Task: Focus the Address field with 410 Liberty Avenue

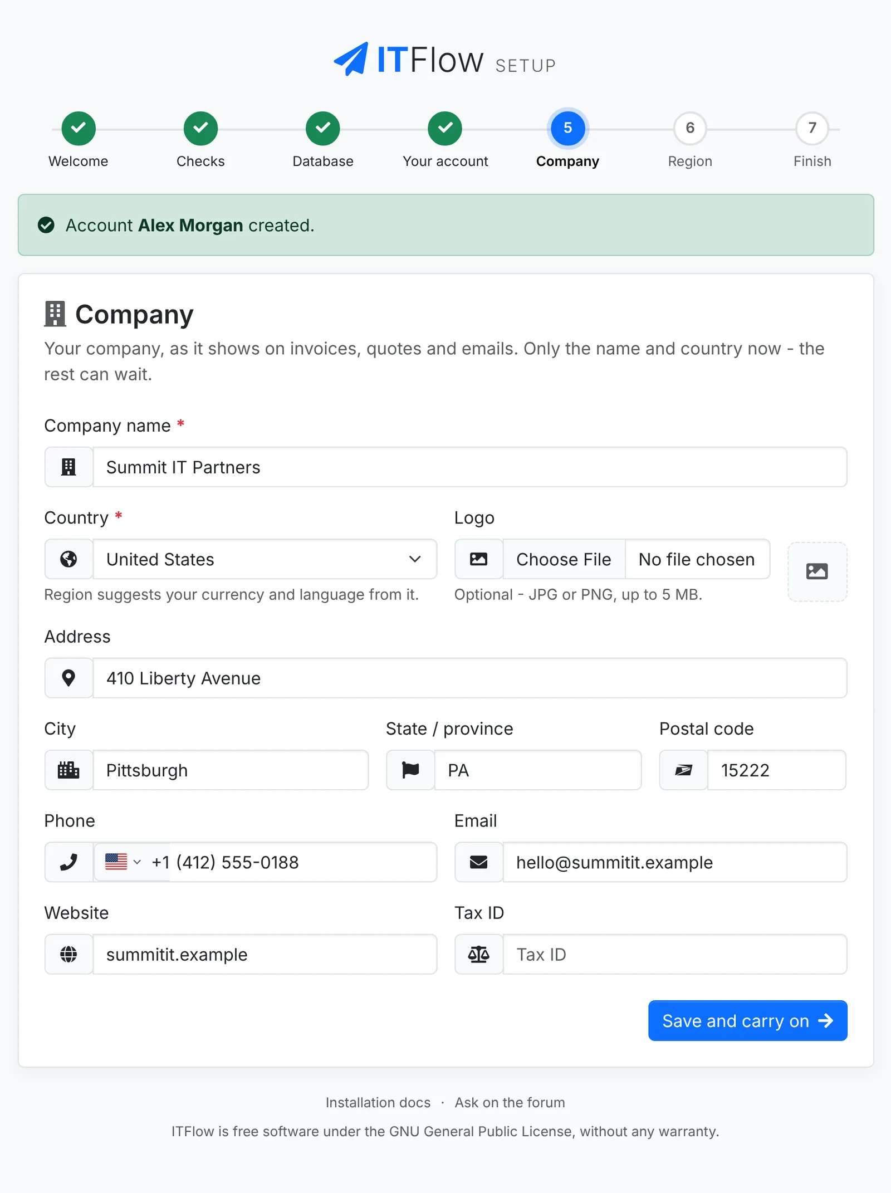Action: tap(469, 678)
